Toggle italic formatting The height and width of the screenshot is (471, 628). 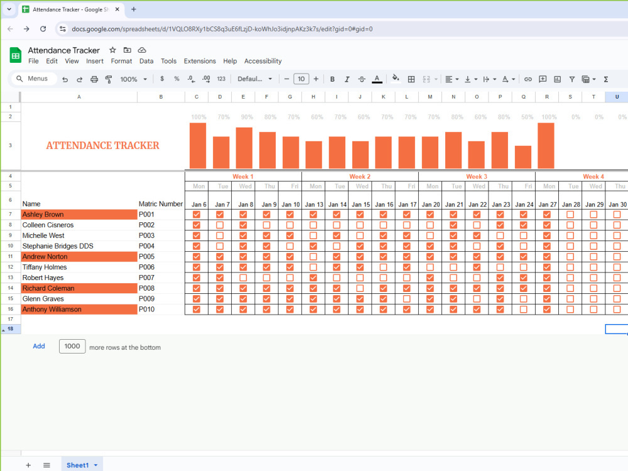pyautogui.click(x=347, y=79)
